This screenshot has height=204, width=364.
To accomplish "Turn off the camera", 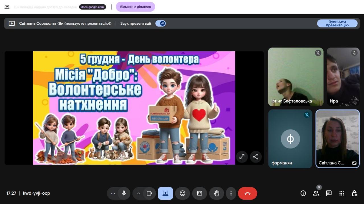I will [149, 194].
